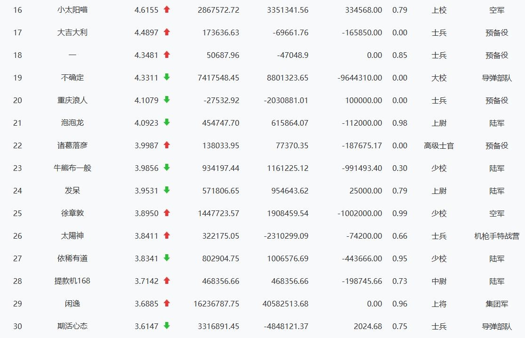Click 依稀有道 trader name

pyautogui.click(x=72, y=258)
